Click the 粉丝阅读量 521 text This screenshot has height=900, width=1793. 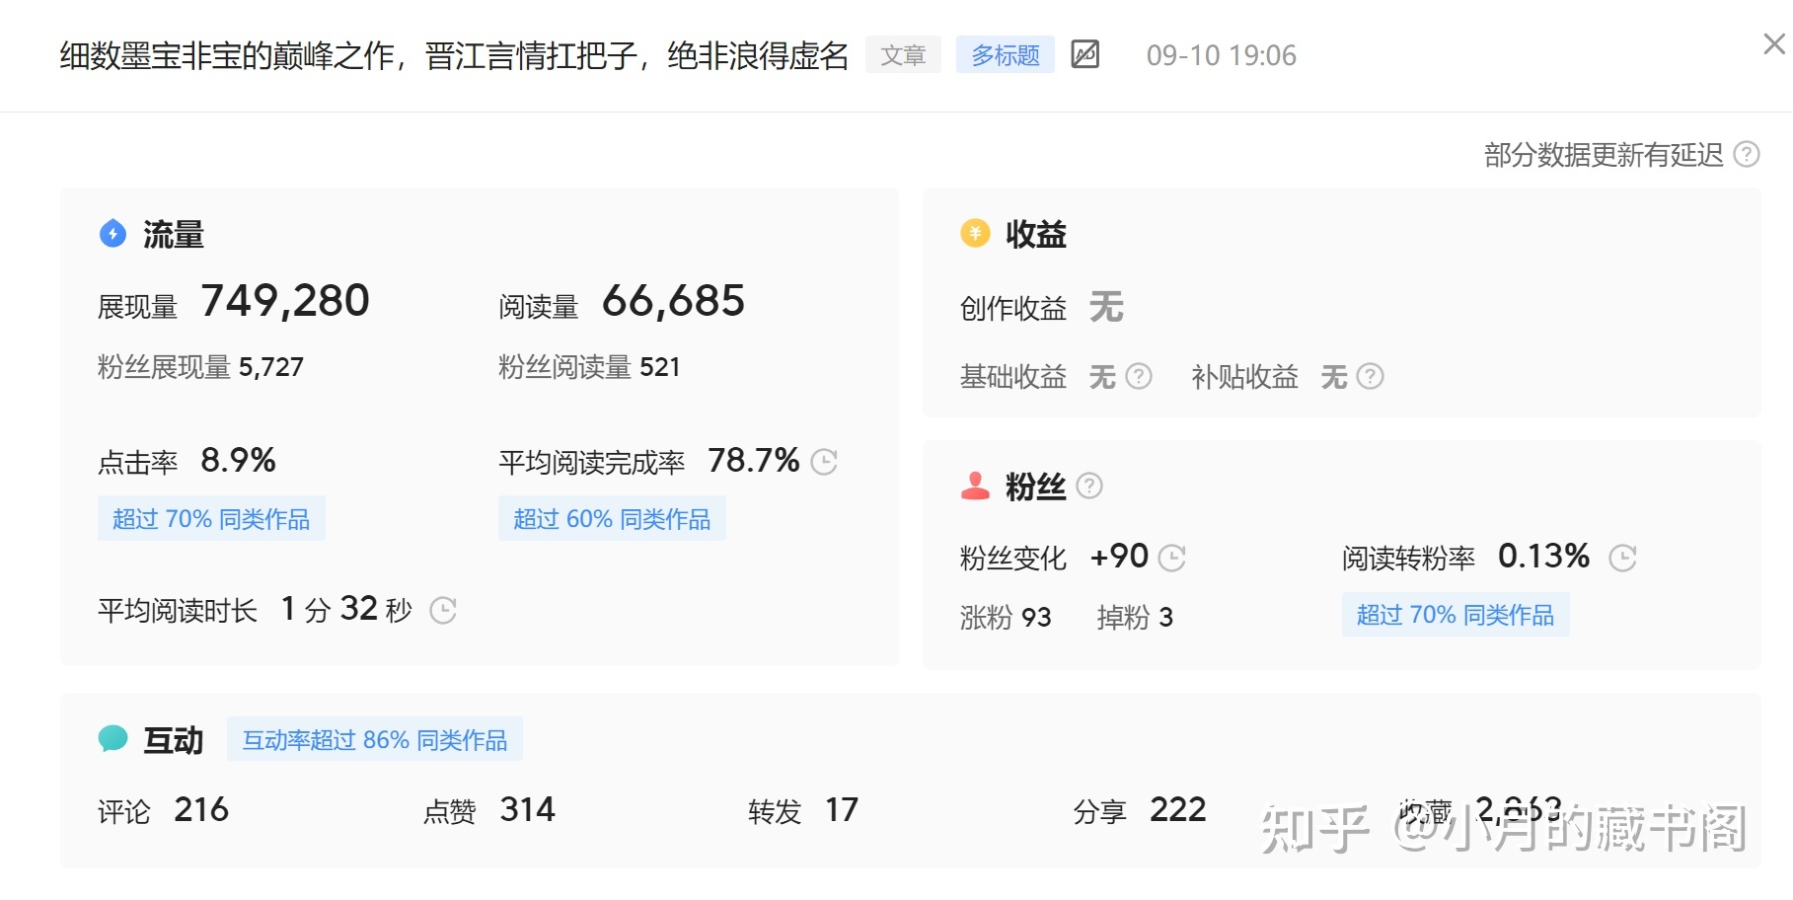589,368
